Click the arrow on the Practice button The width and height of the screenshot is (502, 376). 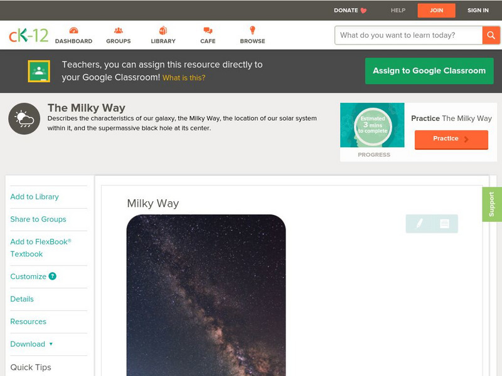[x=466, y=138]
